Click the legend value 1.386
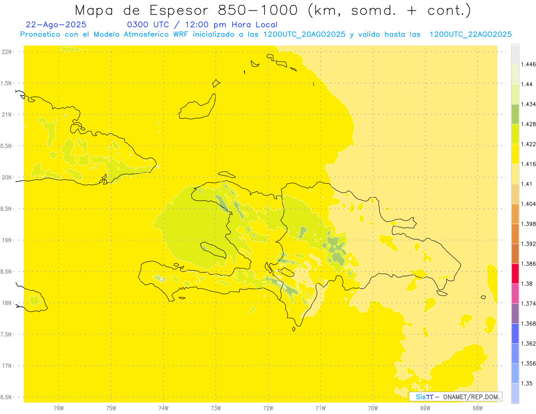This screenshot has width=536, height=414. [x=528, y=263]
